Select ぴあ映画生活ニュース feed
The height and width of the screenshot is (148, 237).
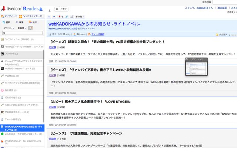[x=21, y=114]
